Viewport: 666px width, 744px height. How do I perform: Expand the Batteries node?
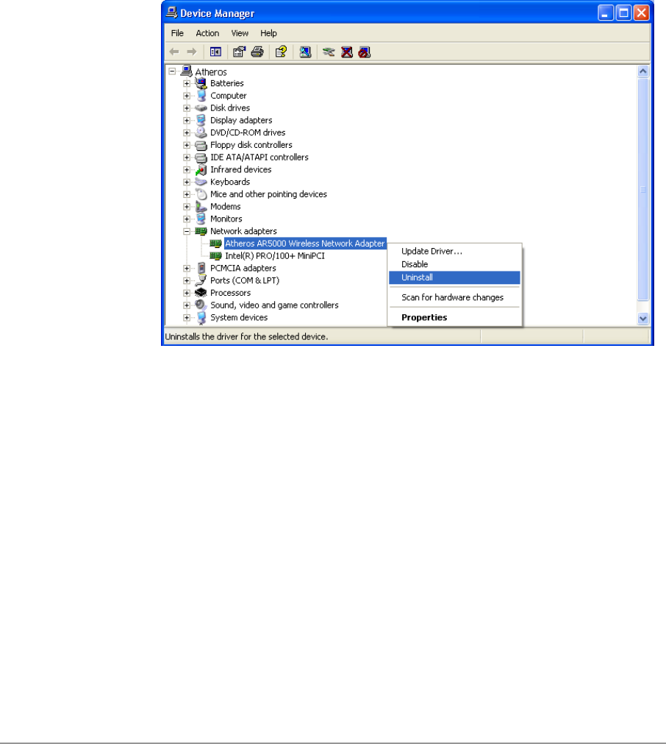point(187,83)
